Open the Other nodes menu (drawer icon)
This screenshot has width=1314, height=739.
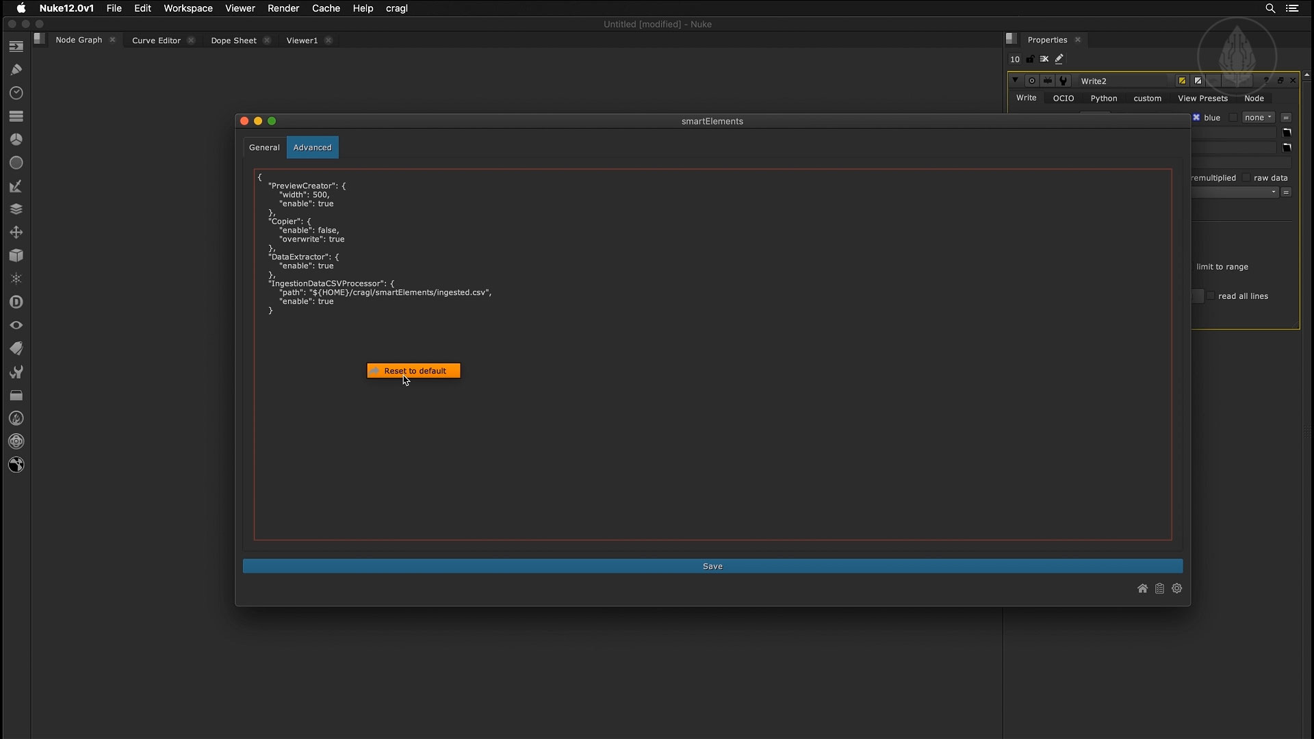16,395
